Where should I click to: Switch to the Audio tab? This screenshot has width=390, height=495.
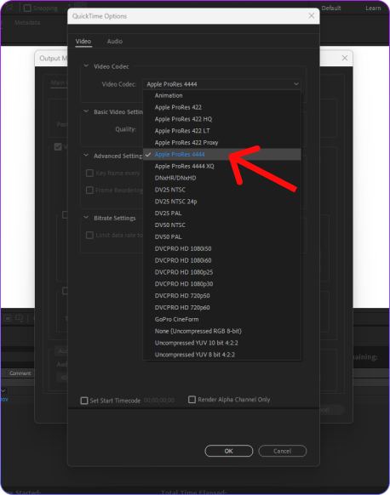pyautogui.click(x=115, y=42)
